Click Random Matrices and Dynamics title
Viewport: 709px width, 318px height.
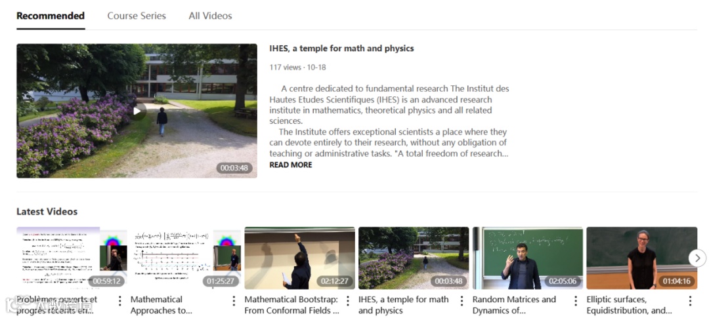click(514, 305)
